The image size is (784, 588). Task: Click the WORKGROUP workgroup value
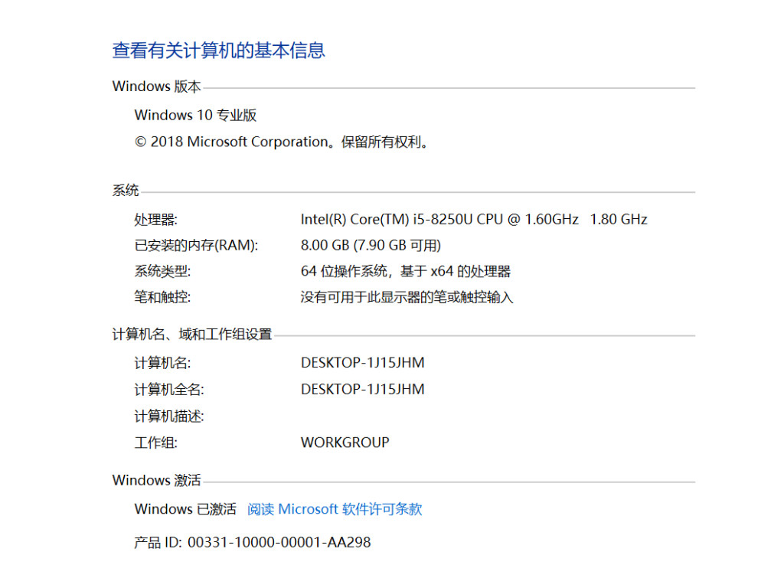tap(345, 442)
